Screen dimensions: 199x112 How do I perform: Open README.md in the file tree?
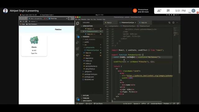pos(89,80)
